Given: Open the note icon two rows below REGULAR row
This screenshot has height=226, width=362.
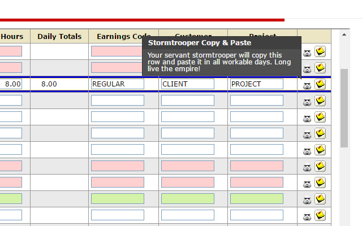Looking at the screenshot, I should (320, 117).
